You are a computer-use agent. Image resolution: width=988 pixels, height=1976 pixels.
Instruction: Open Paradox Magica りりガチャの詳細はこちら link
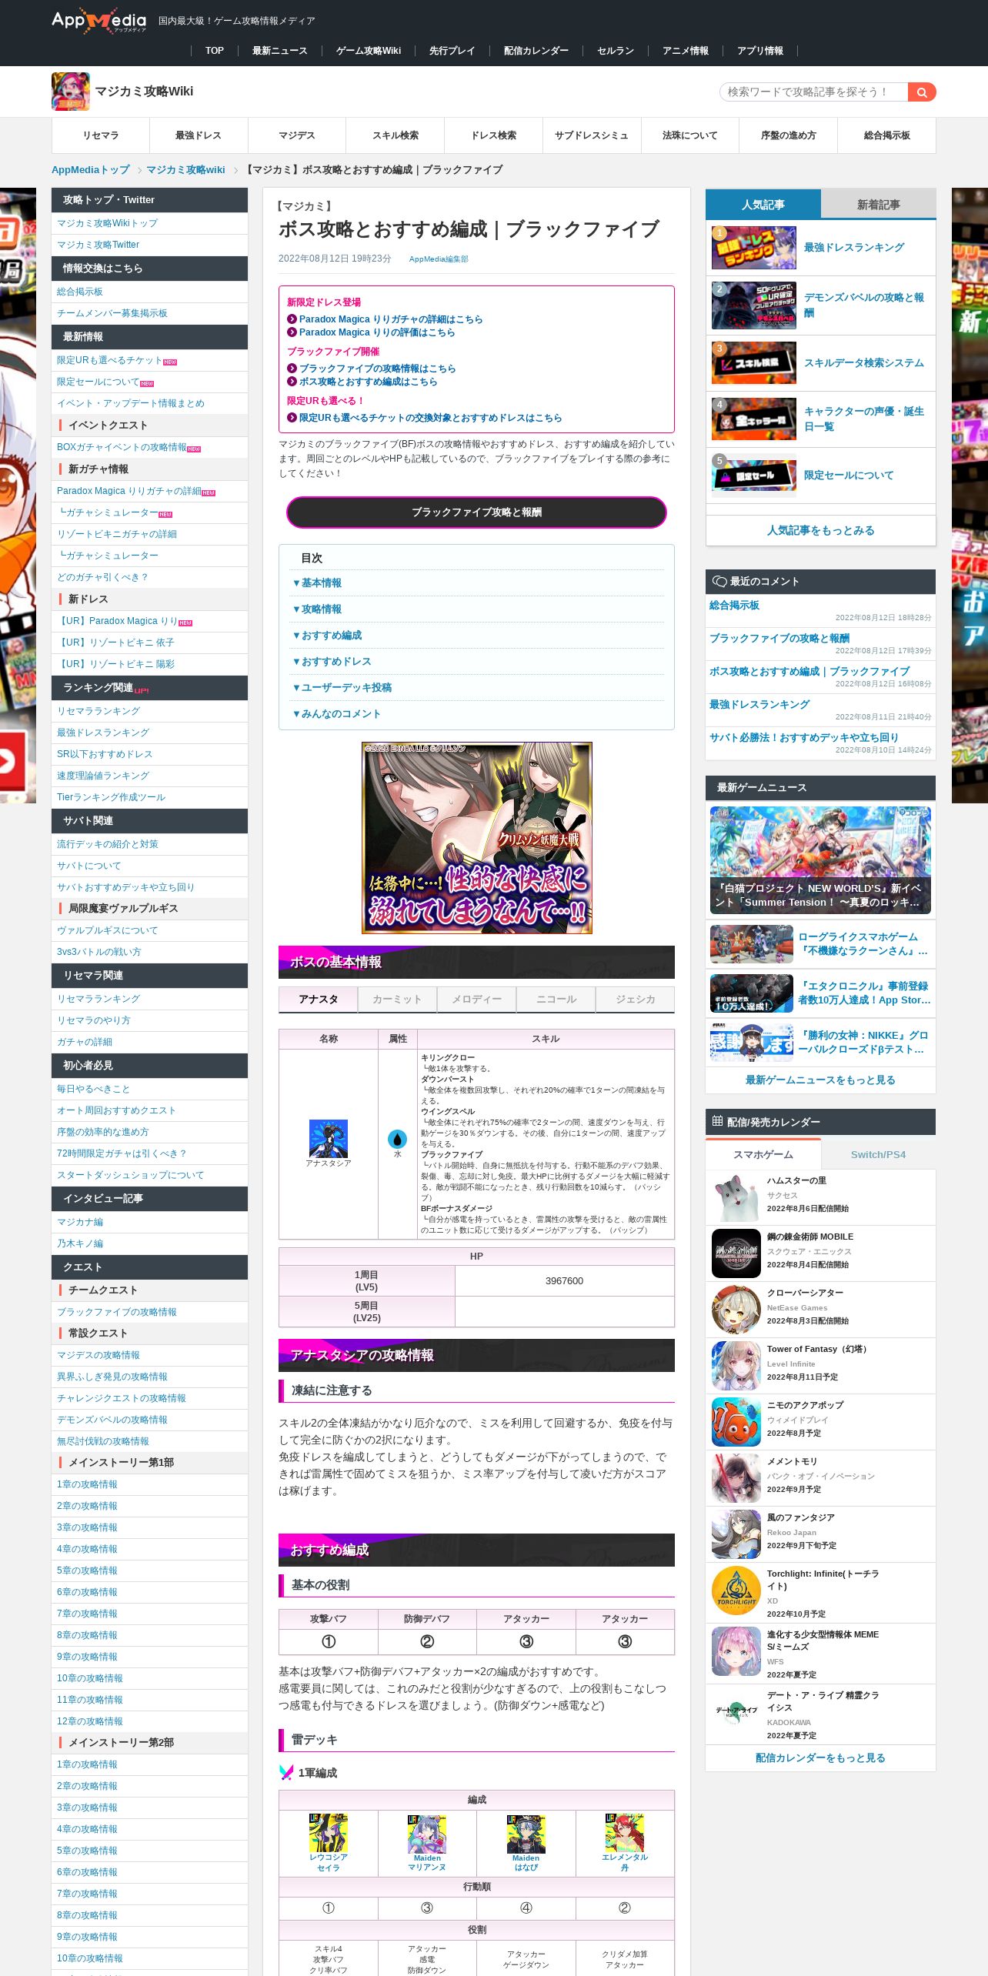[x=391, y=319]
